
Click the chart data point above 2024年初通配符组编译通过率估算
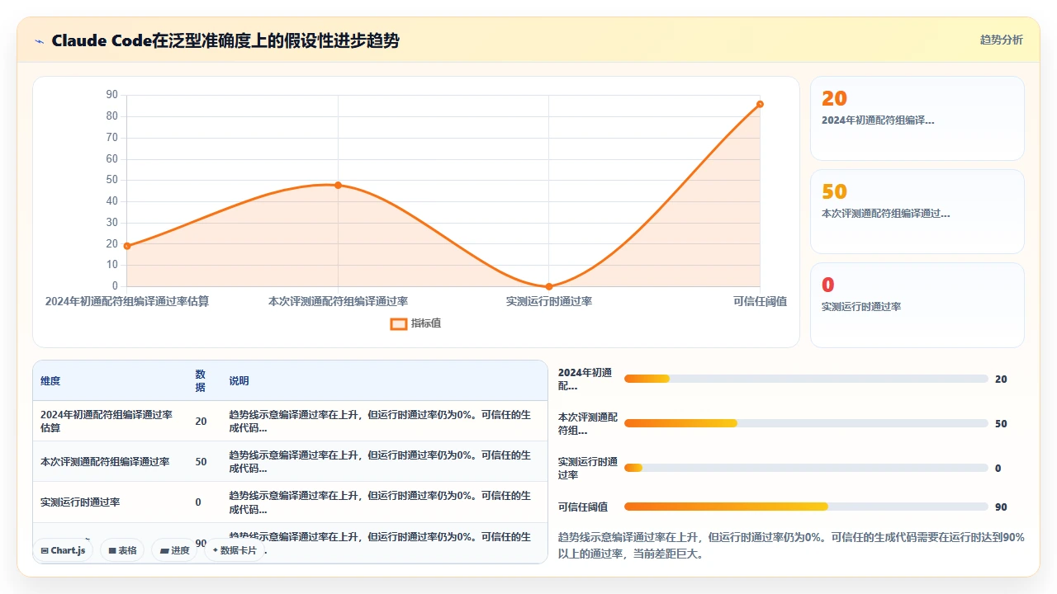click(x=127, y=246)
